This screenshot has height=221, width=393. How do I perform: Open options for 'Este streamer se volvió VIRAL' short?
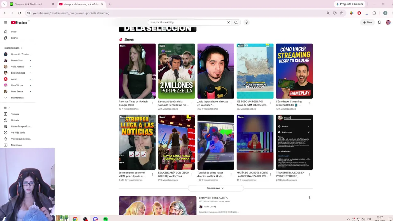pyautogui.click(x=153, y=174)
